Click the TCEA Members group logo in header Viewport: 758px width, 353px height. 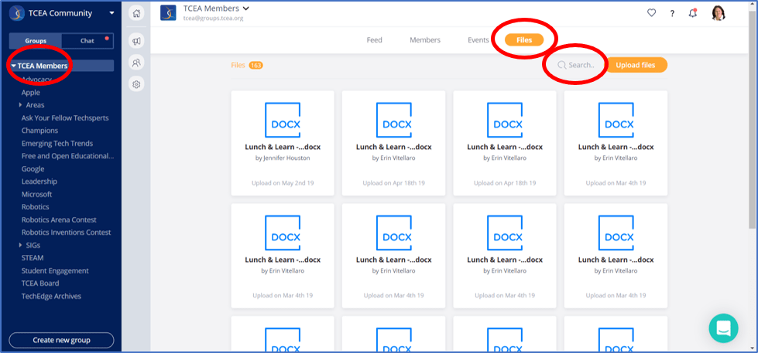point(168,13)
